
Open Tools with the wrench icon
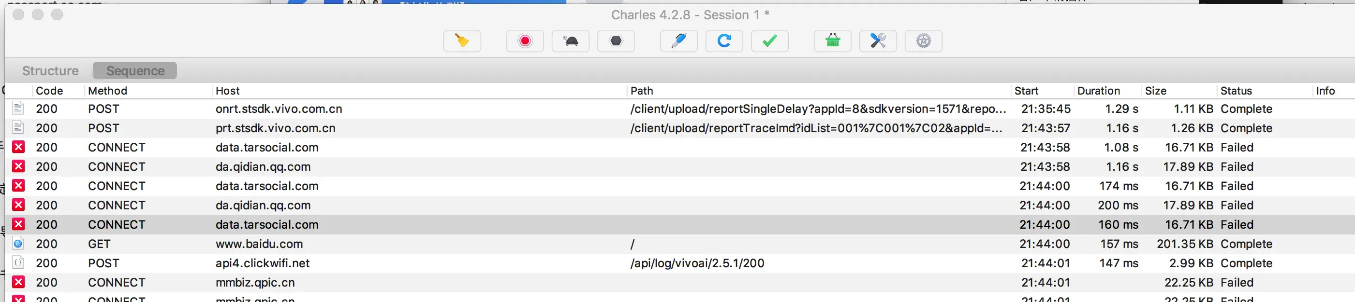(x=878, y=41)
